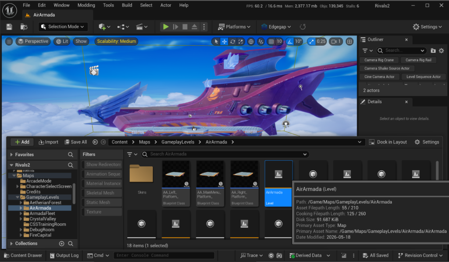
Task: Select the AA_Left_Platform blueprint thumbnail
Action: click(x=176, y=174)
